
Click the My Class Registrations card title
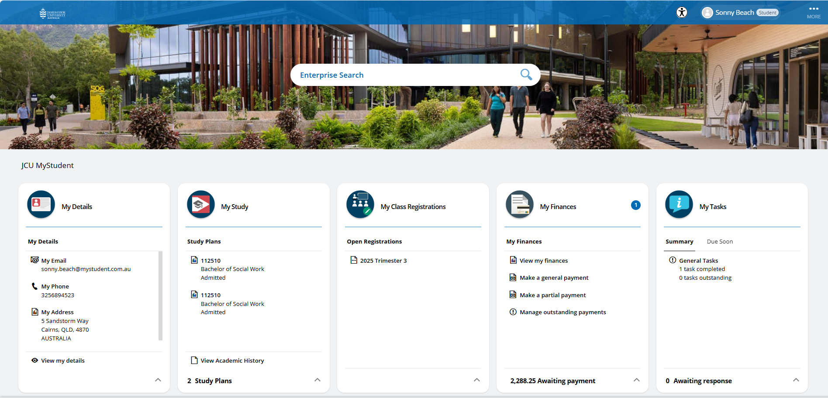pos(413,207)
